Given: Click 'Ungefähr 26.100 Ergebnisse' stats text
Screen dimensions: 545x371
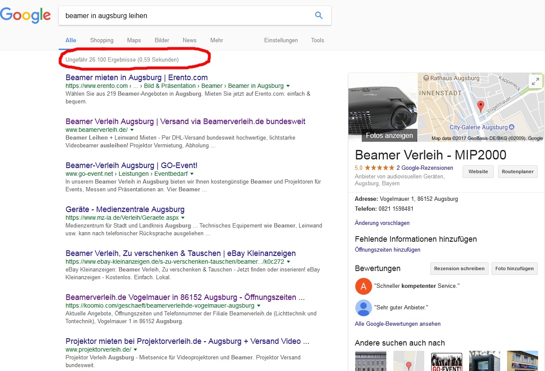Looking at the screenshot, I should point(122,59).
